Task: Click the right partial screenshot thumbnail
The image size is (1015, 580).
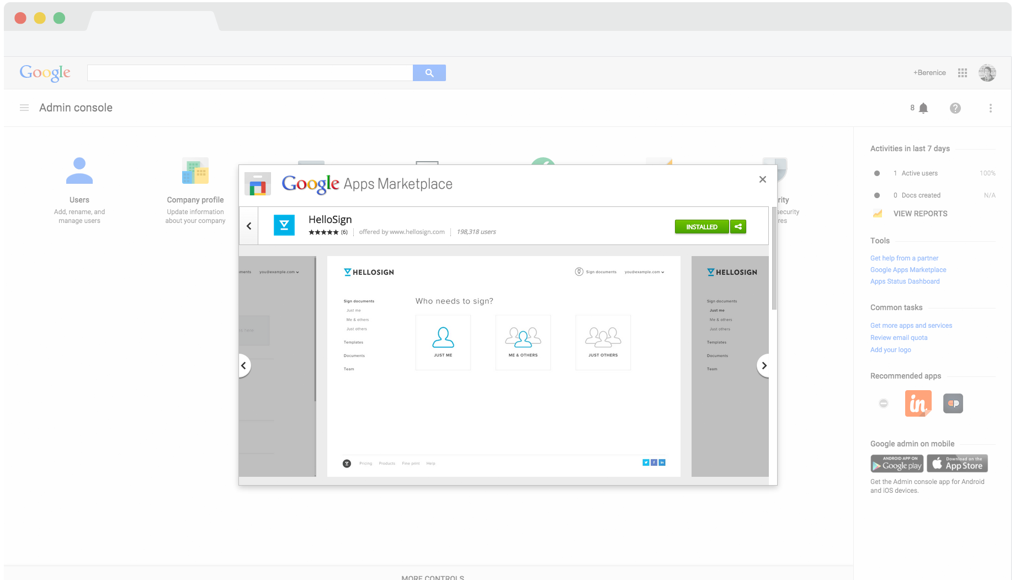Action: pos(730,366)
